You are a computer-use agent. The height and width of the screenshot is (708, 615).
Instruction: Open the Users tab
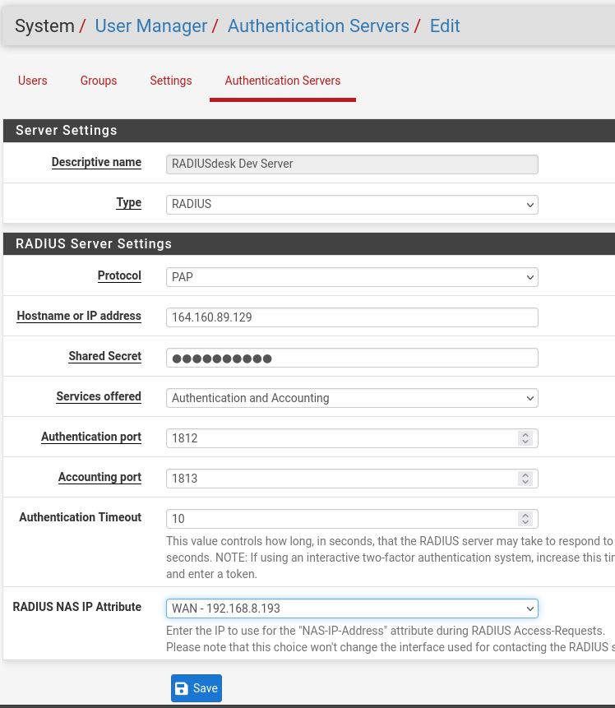(x=33, y=81)
